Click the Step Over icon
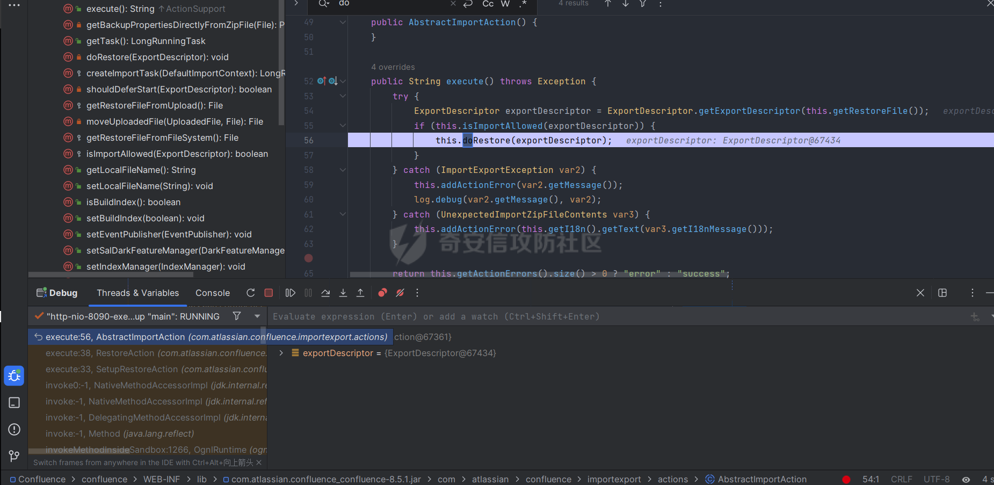This screenshot has width=994, height=485. 325,293
